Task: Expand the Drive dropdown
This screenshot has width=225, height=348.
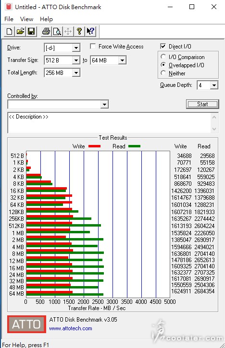Action: coord(76,48)
